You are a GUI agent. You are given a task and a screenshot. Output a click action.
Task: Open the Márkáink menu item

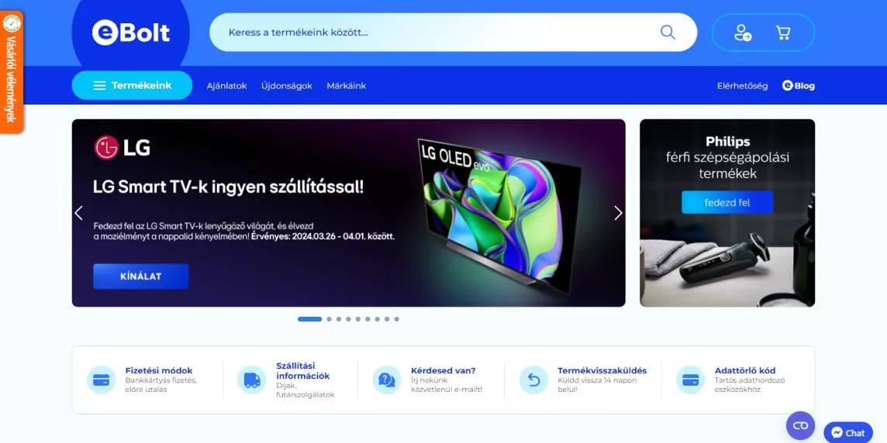tap(347, 86)
